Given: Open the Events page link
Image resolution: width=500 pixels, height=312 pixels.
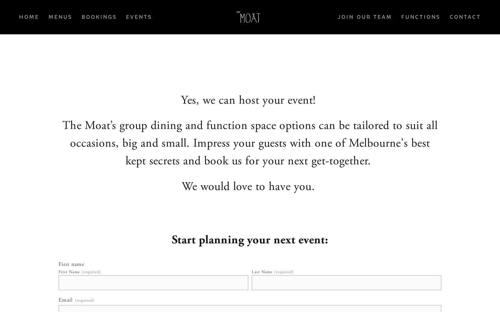Looking at the screenshot, I should click(x=139, y=17).
